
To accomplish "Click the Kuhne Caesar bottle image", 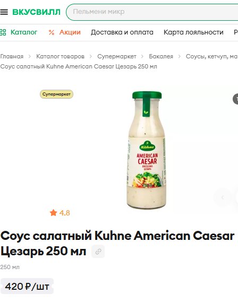I will point(147,150).
